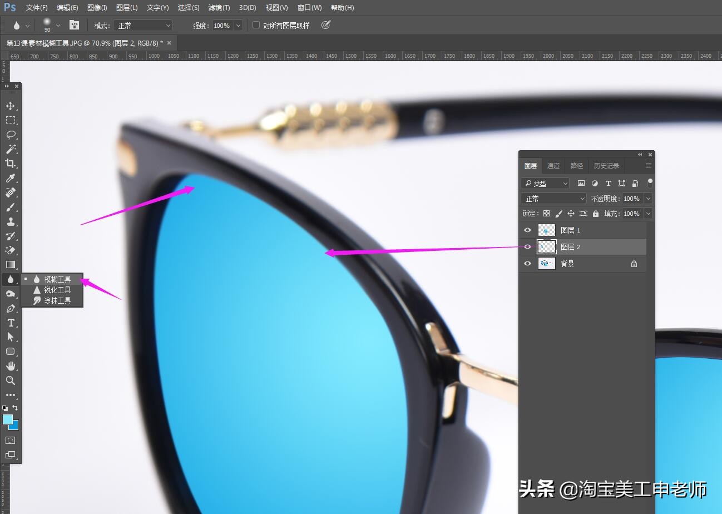Image resolution: width=722 pixels, height=514 pixels.
Task: Switch to the 历史记录 tab
Action: click(606, 166)
